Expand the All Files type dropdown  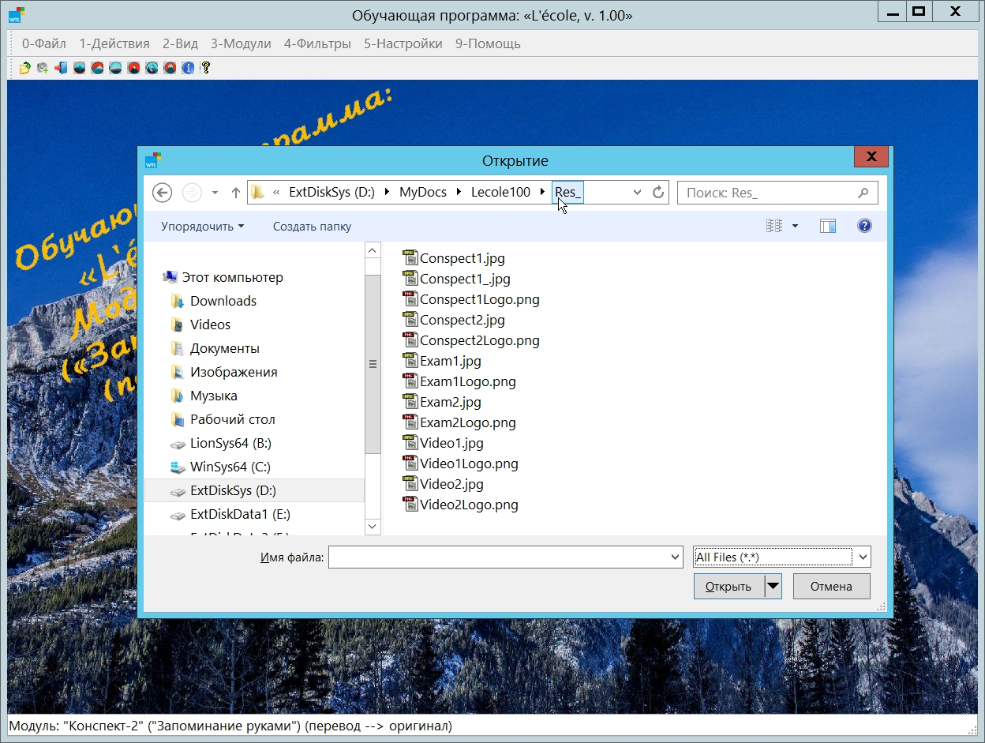coord(863,557)
